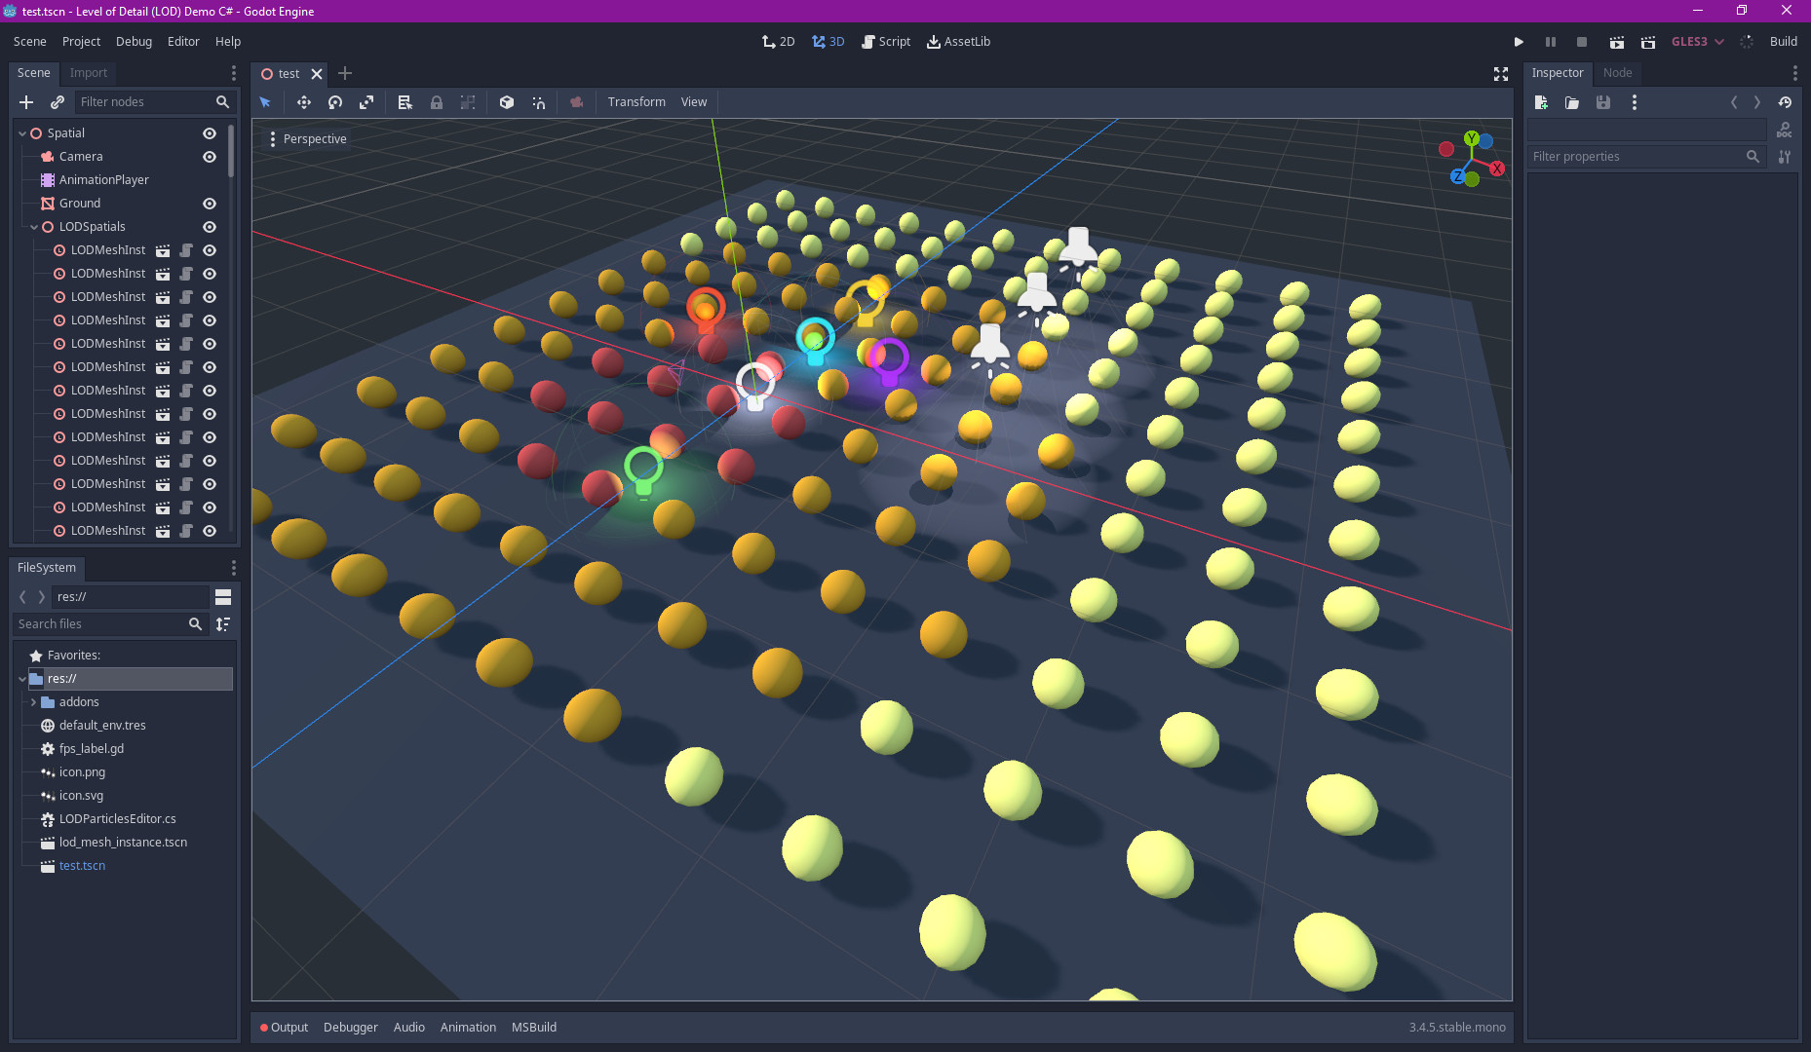Image resolution: width=1811 pixels, height=1052 pixels.
Task: Open the Debugger bottom panel
Action: (351, 1028)
